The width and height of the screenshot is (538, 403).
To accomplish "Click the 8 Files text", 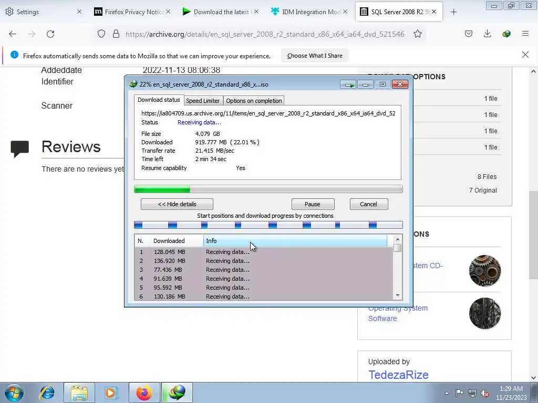I will (x=487, y=177).
